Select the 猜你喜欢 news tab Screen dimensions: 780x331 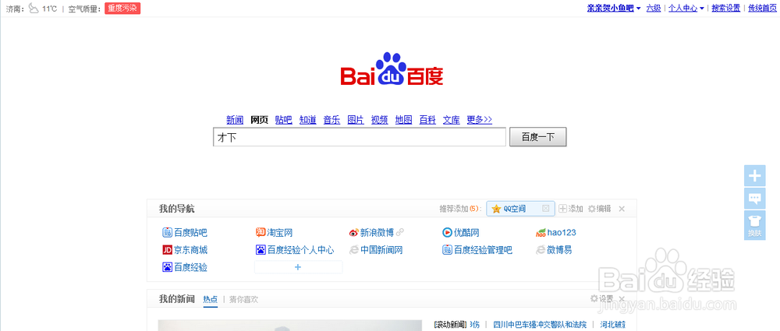[x=243, y=299]
